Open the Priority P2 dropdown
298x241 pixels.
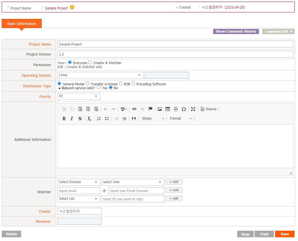(x=79, y=96)
